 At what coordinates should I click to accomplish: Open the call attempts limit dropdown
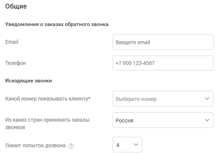127,145
